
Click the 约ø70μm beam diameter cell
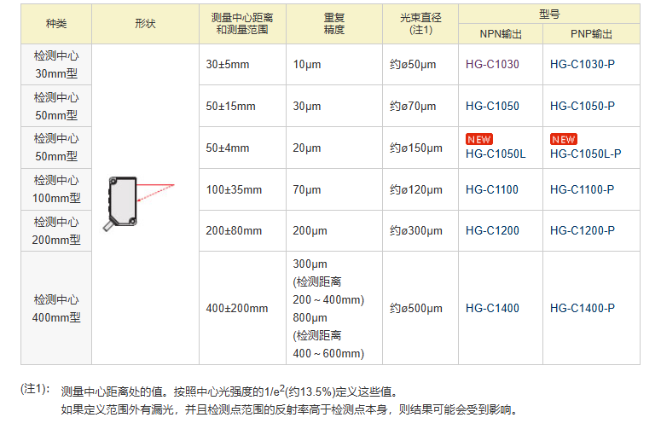tap(420, 107)
